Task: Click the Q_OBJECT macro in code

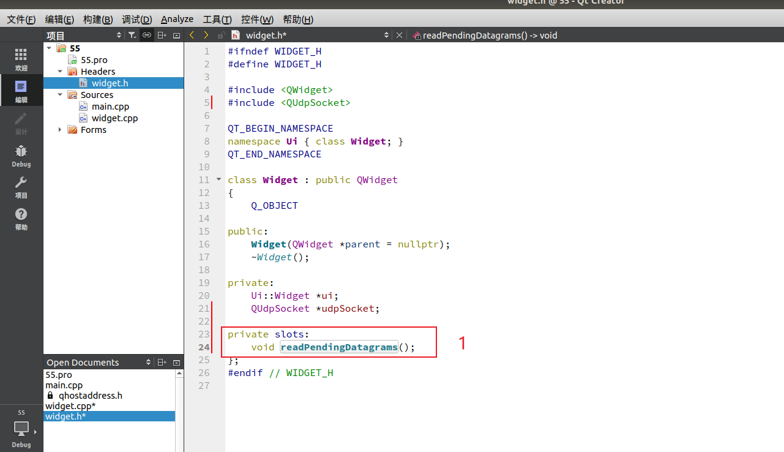Action: 274,205
